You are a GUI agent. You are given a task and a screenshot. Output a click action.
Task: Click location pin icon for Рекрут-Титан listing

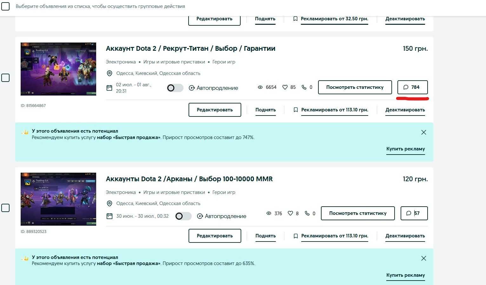pos(110,73)
